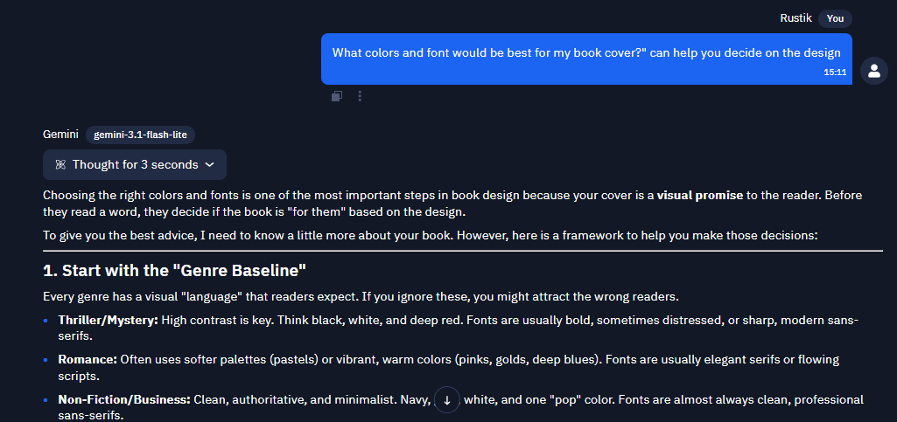The height and width of the screenshot is (422, 897).
Task: Open the Thought for 3 seconds panel
Action: coord(135,164)
